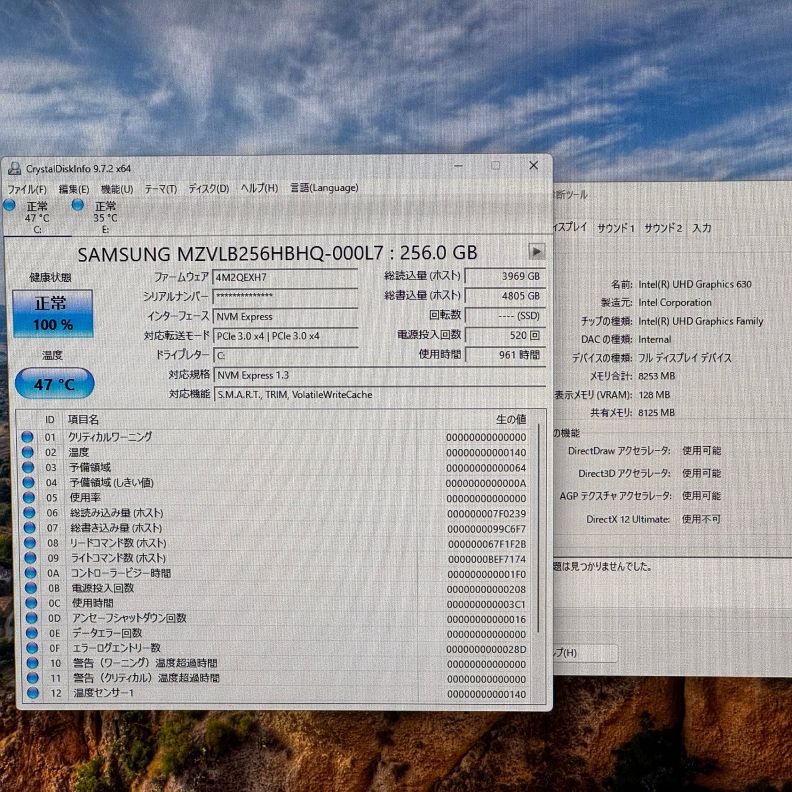Screen dimensions: 792x792
Task: Click status orb for ライトコマンド数 row
Action: [30, 558]
